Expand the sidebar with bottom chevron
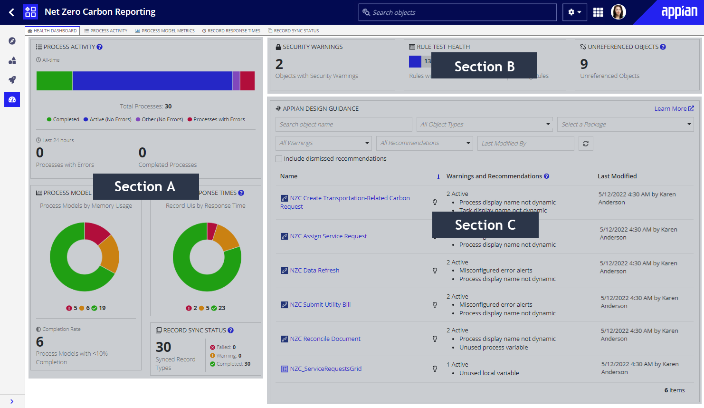 12,401
